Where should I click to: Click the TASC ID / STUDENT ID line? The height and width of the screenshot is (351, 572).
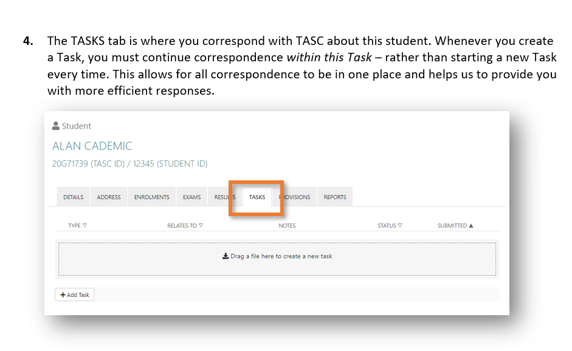[130, 164]
